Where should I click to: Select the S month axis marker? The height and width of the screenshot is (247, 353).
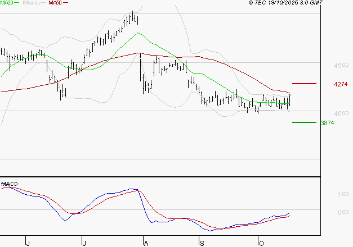tap(202, 243)
